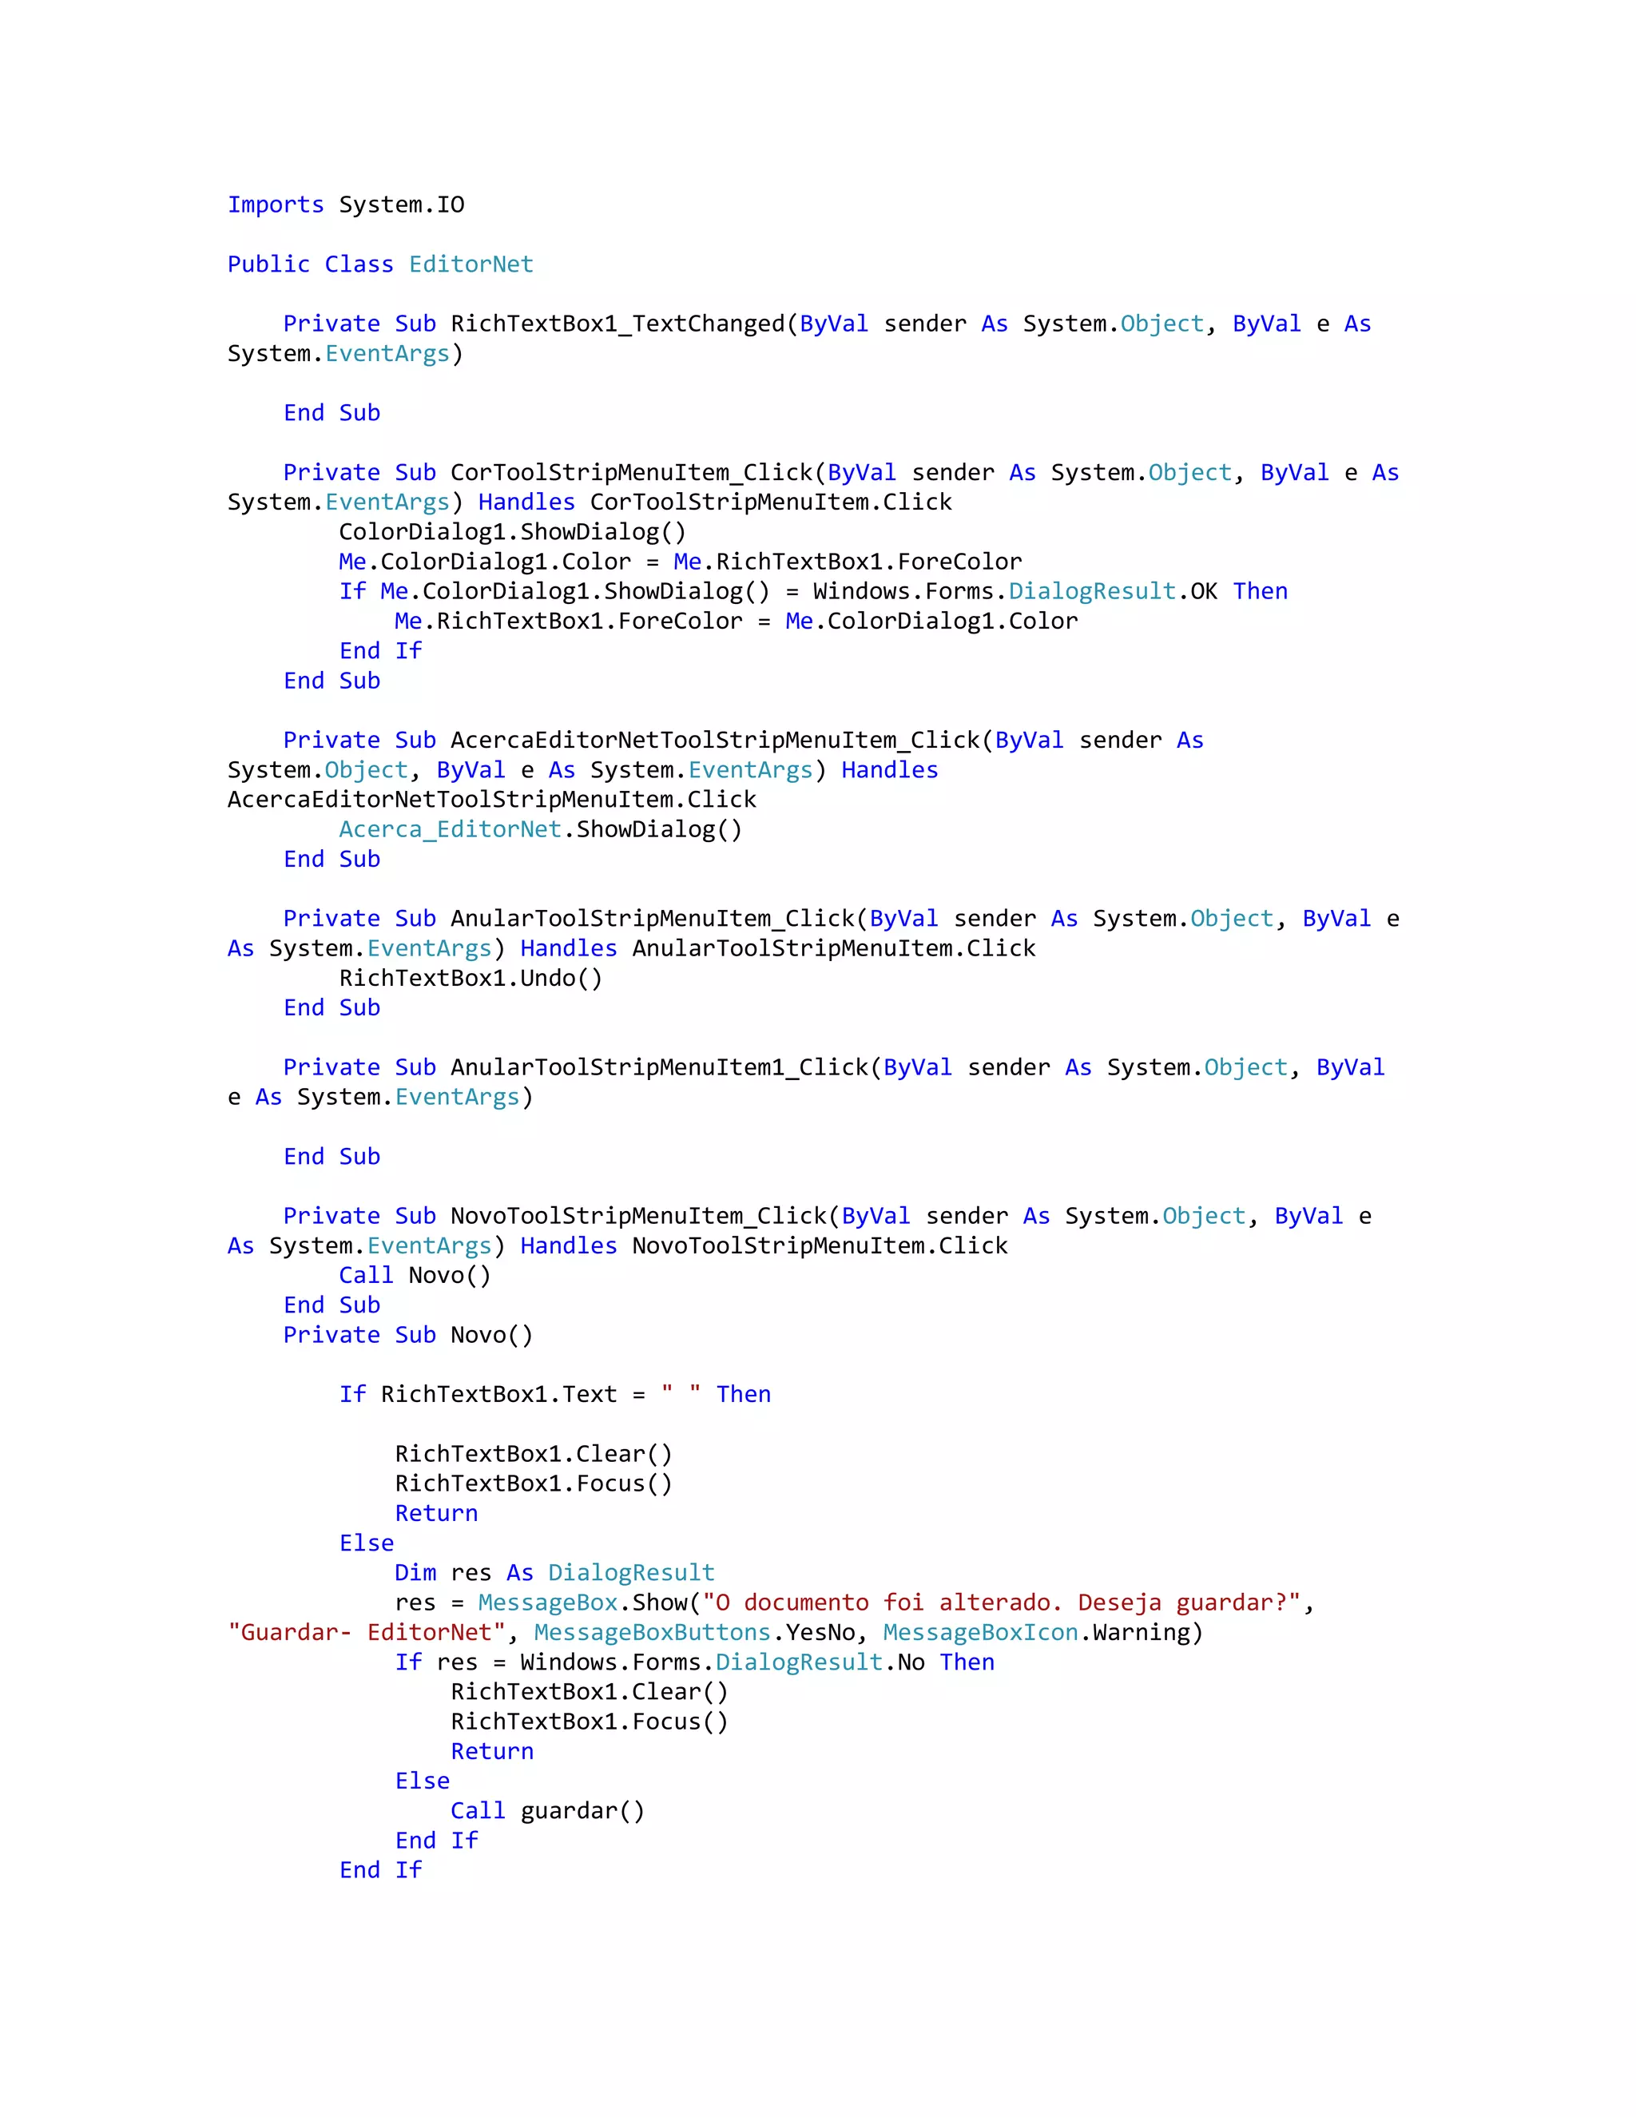Click Acerca_EditorNet.ShowDialog() line

(540, 830)
